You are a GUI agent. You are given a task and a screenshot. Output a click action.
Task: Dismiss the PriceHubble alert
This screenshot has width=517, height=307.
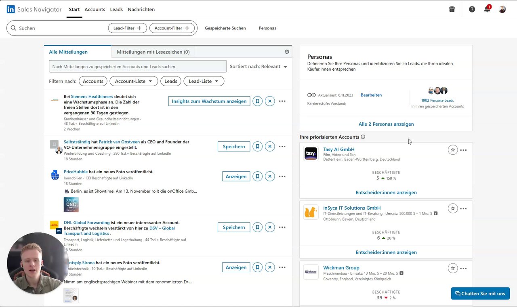click(x=270, y=177)
